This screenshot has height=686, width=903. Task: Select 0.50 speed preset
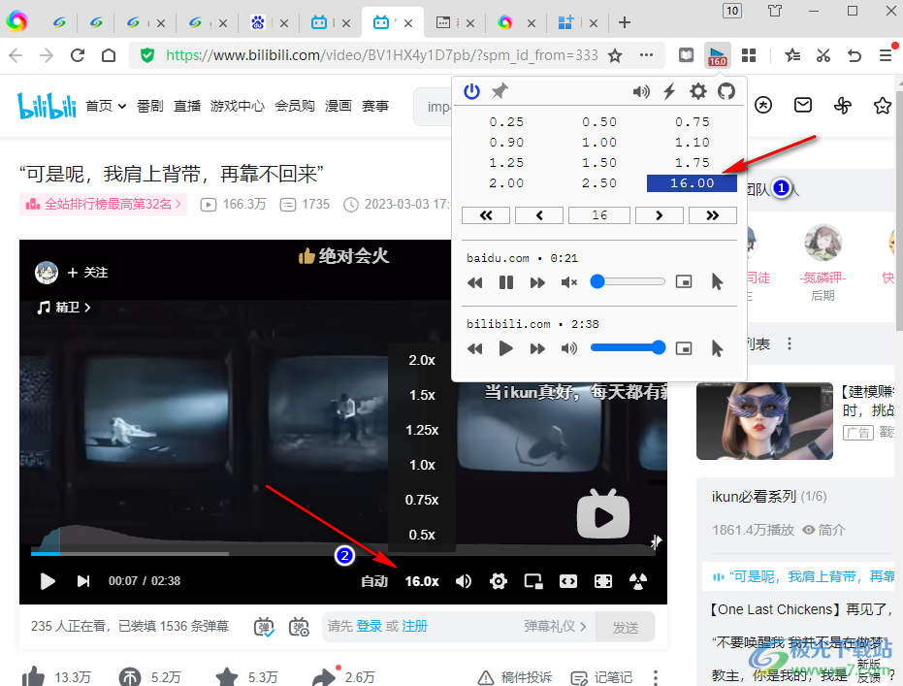599,122
